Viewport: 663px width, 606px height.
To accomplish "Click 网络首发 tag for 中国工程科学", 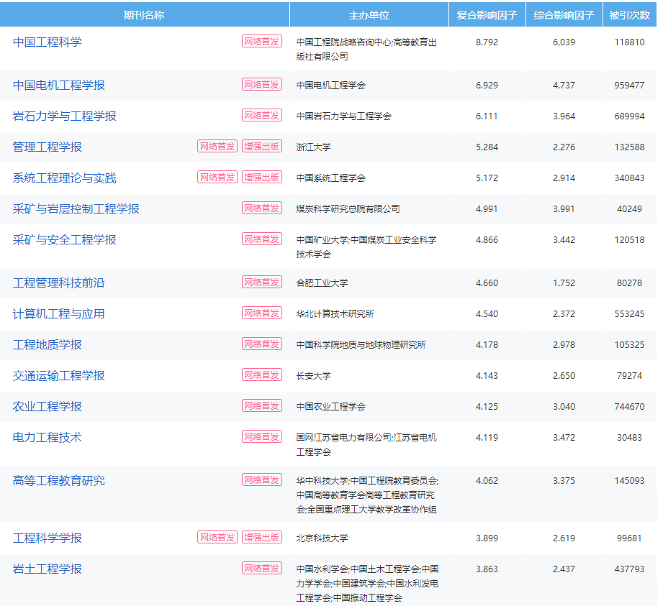I will pyautogui.click(x=262, y=42).
